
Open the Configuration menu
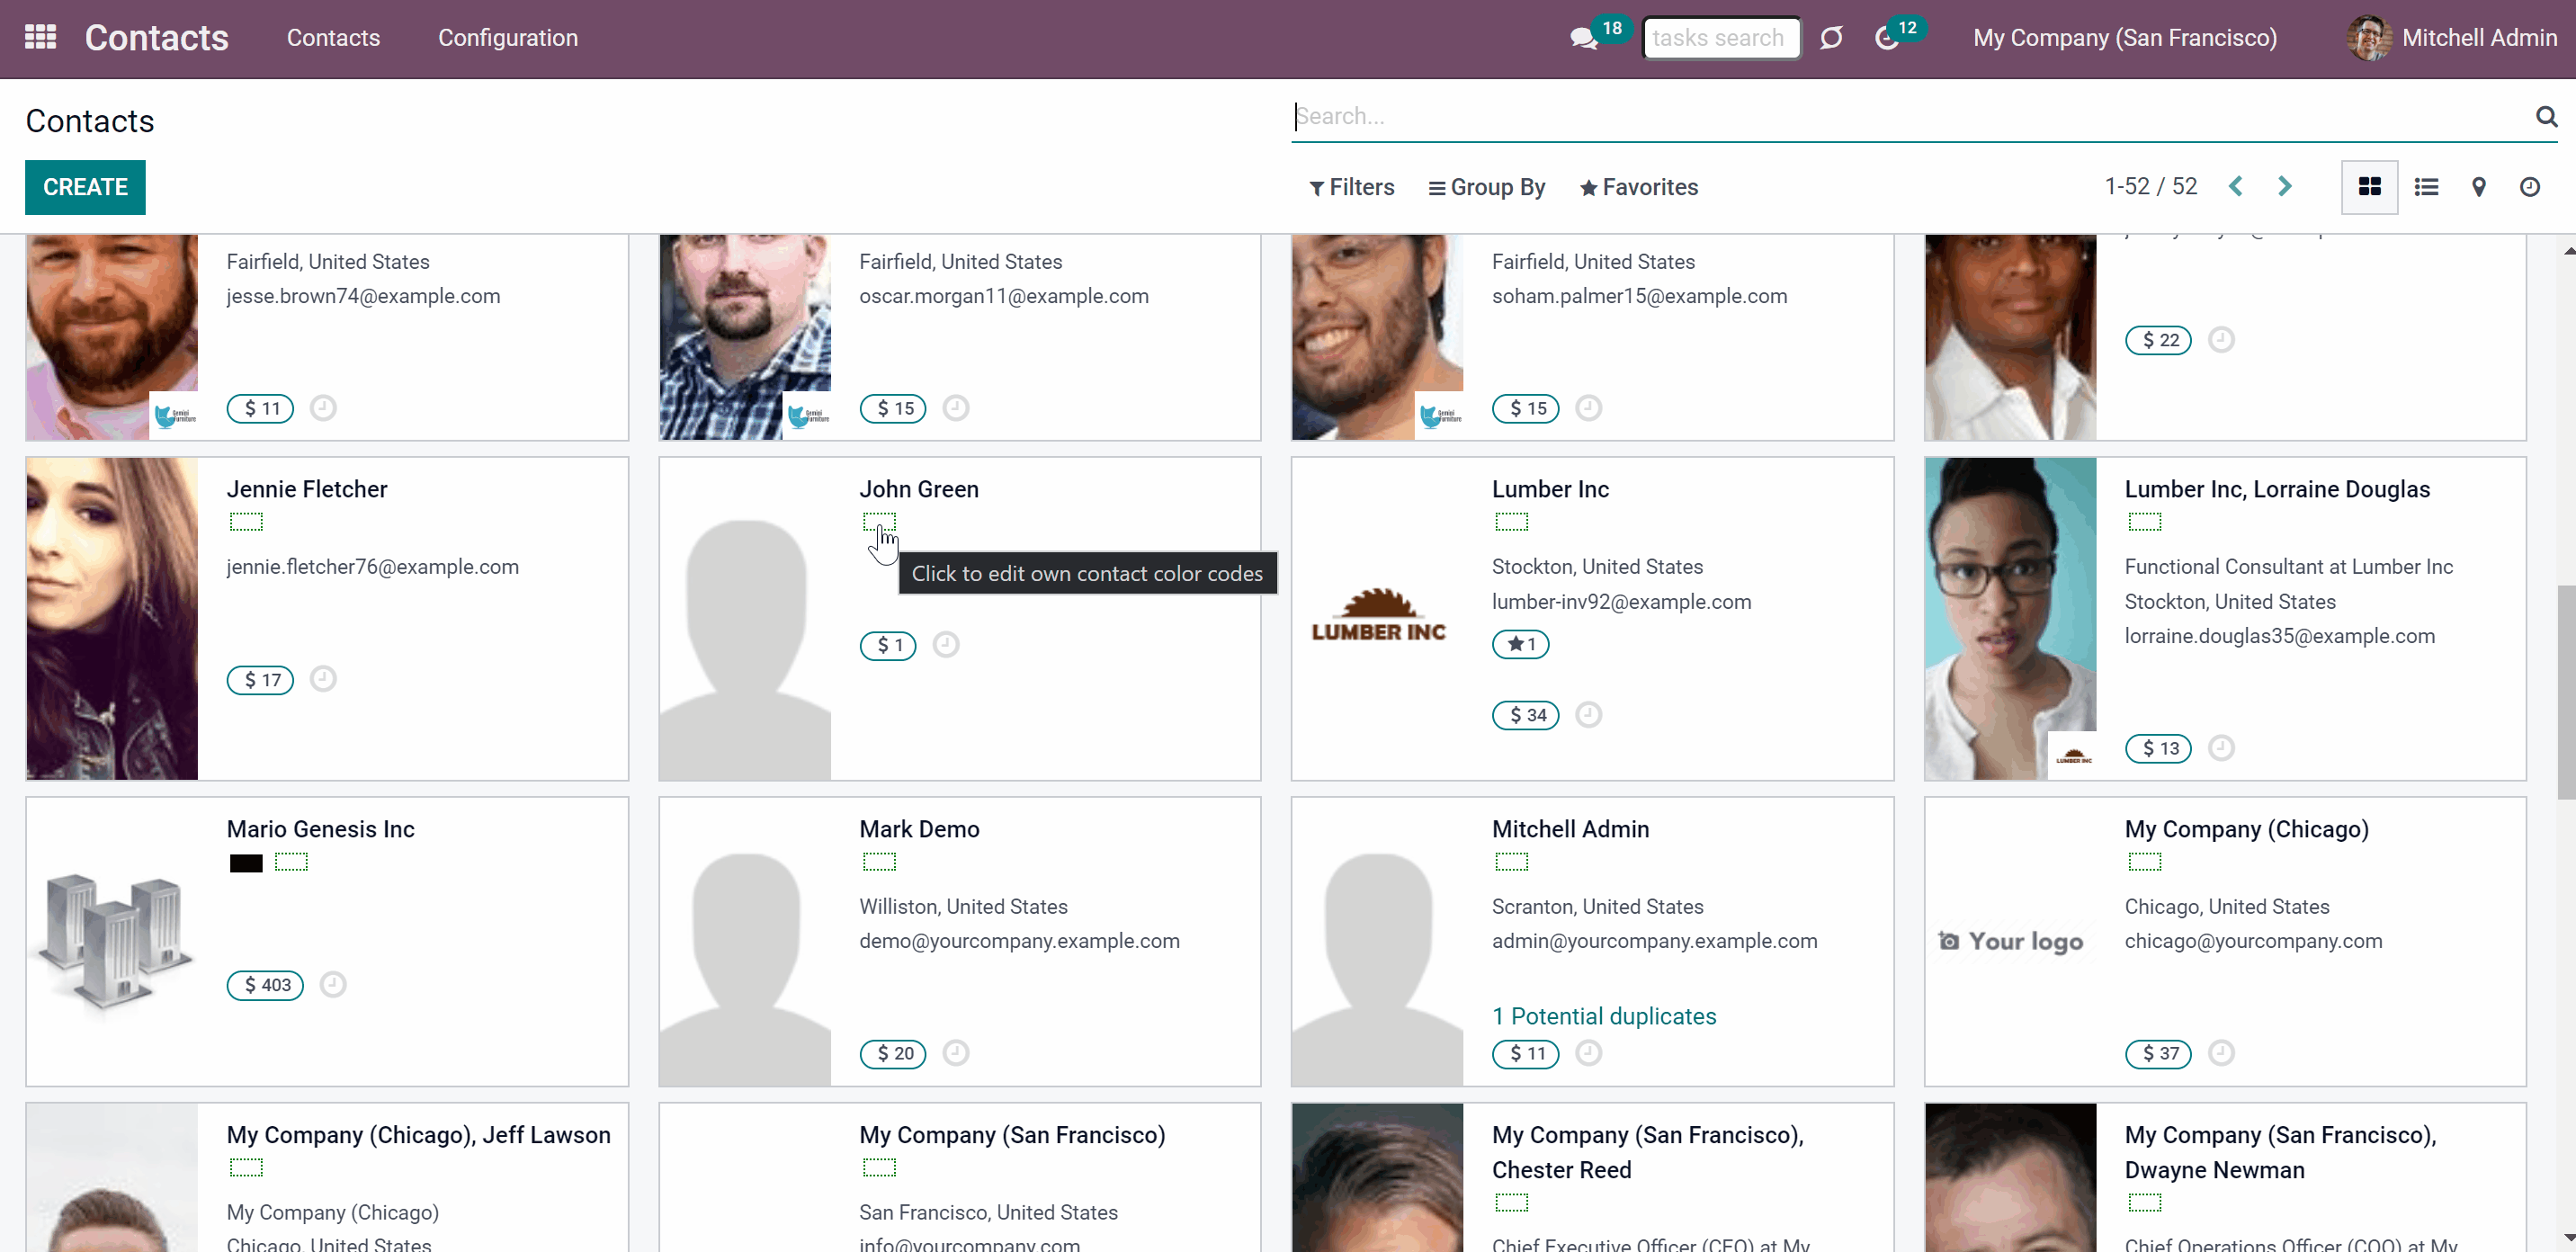508,38
